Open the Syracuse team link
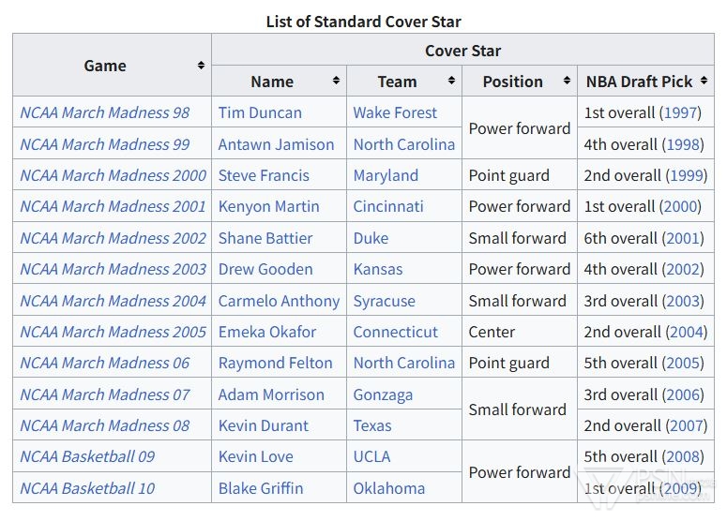The width and height of the screenshot is (727, 521). [x=385, y=301]
